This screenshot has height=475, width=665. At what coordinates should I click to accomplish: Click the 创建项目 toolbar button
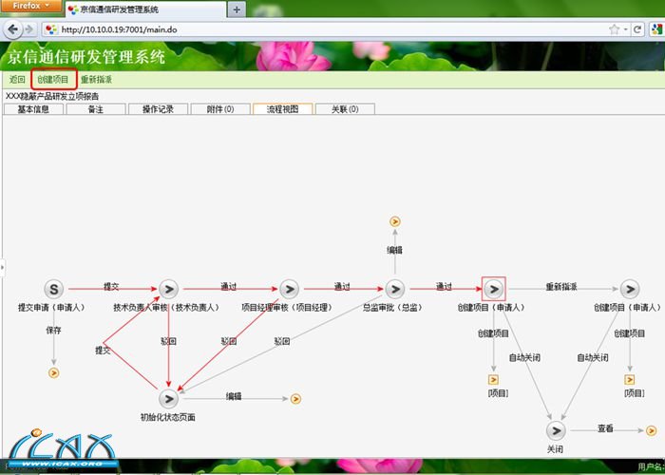pos(53,79)
